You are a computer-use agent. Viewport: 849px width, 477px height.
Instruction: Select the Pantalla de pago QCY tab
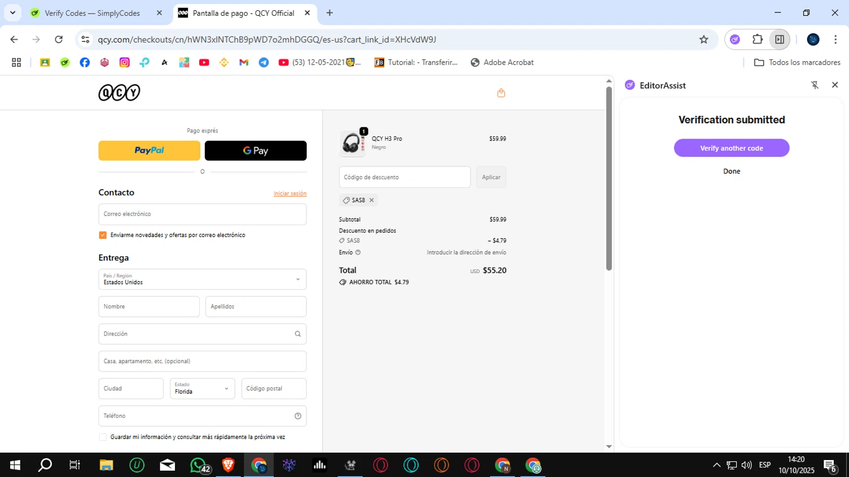click(243, 13)
